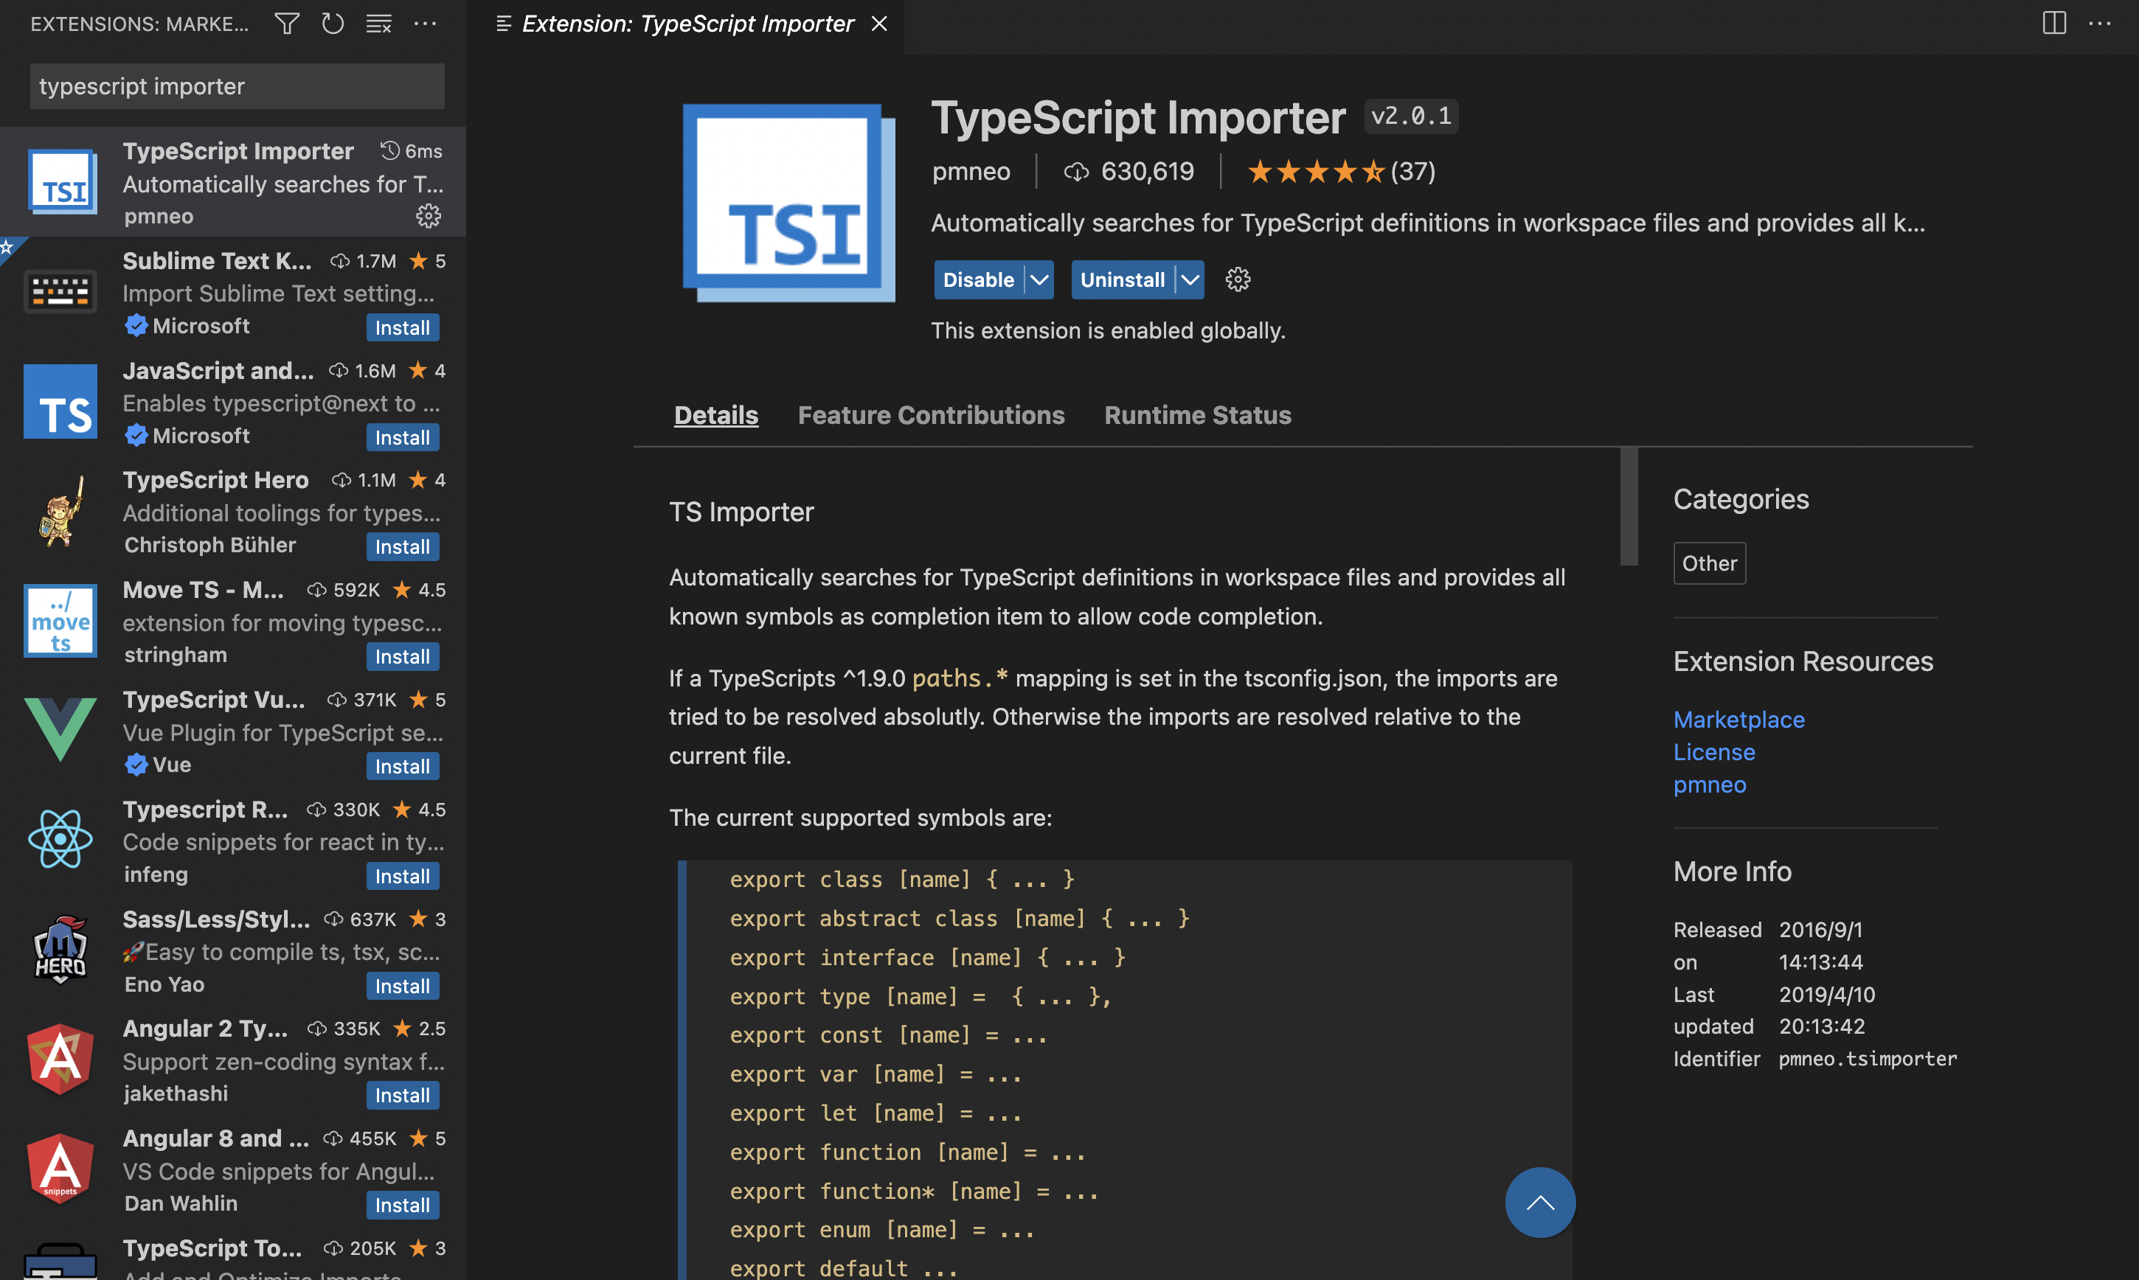Screen dimensions: 2139x1280
Task: Click the extension search input field
Action: click(237, 86)
